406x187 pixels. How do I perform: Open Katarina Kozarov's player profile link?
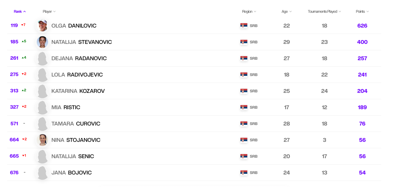(78, 91)
